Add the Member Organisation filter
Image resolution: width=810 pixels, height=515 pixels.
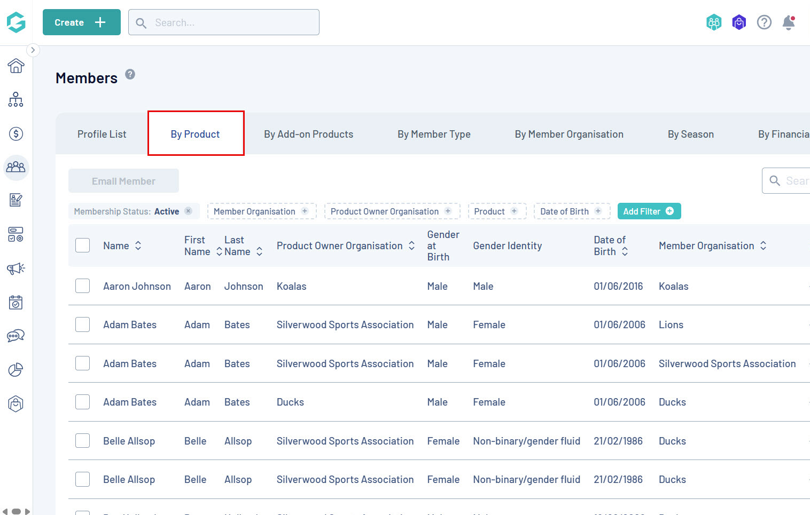(x=262, y=211)
